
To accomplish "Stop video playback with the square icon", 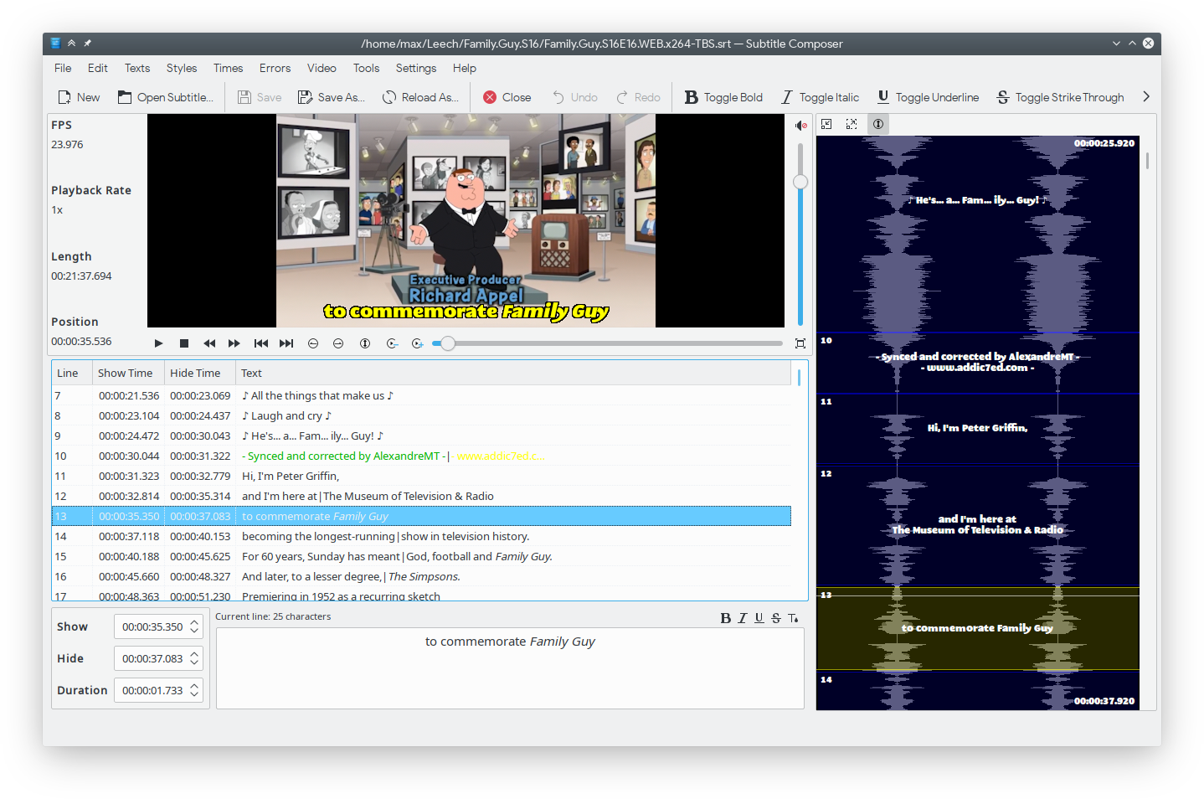I will tap(184, 343).
